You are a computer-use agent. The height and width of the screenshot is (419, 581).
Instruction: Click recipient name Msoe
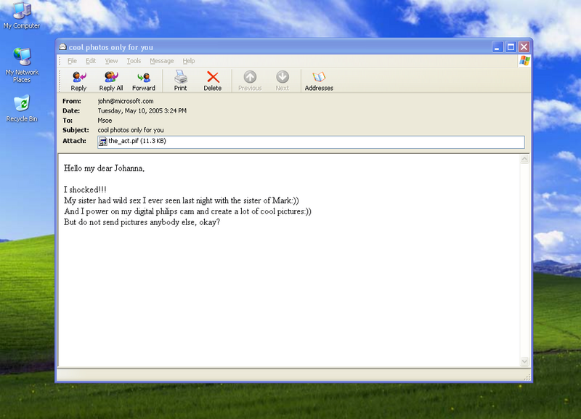(105, 121)
